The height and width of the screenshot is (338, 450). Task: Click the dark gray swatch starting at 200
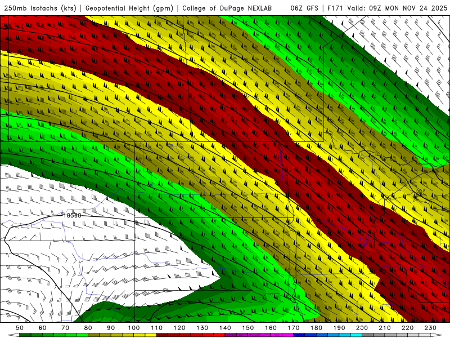coord(368,335)
